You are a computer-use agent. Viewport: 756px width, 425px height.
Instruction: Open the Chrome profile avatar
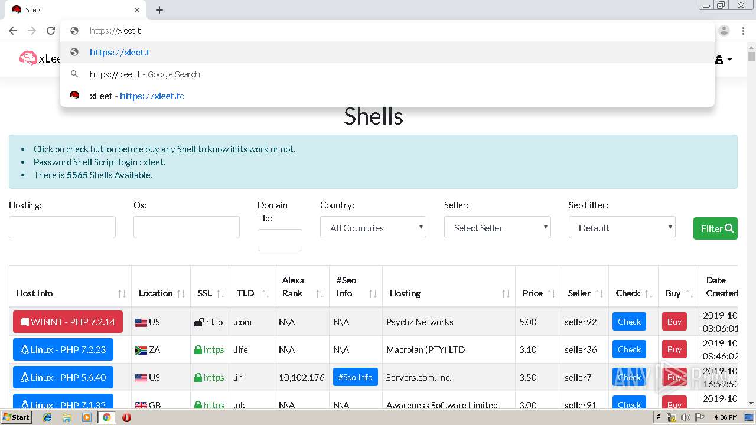pyautogui.click(x=724, y=31)
